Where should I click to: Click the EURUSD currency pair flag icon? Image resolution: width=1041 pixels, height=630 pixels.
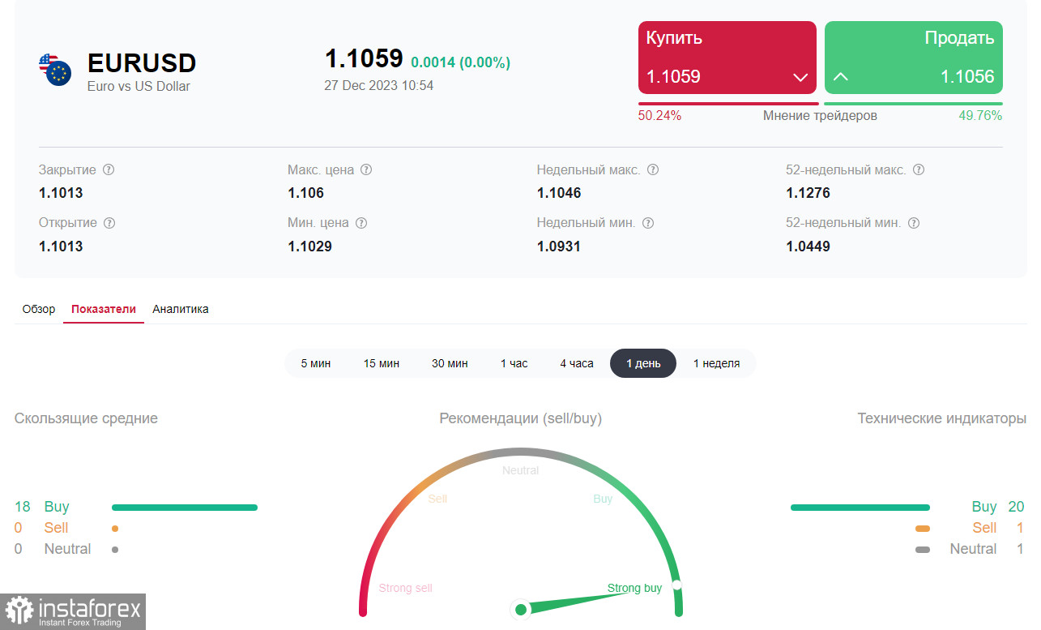55,70
